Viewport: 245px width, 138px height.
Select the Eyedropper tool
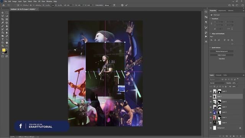tap(3, 23)
